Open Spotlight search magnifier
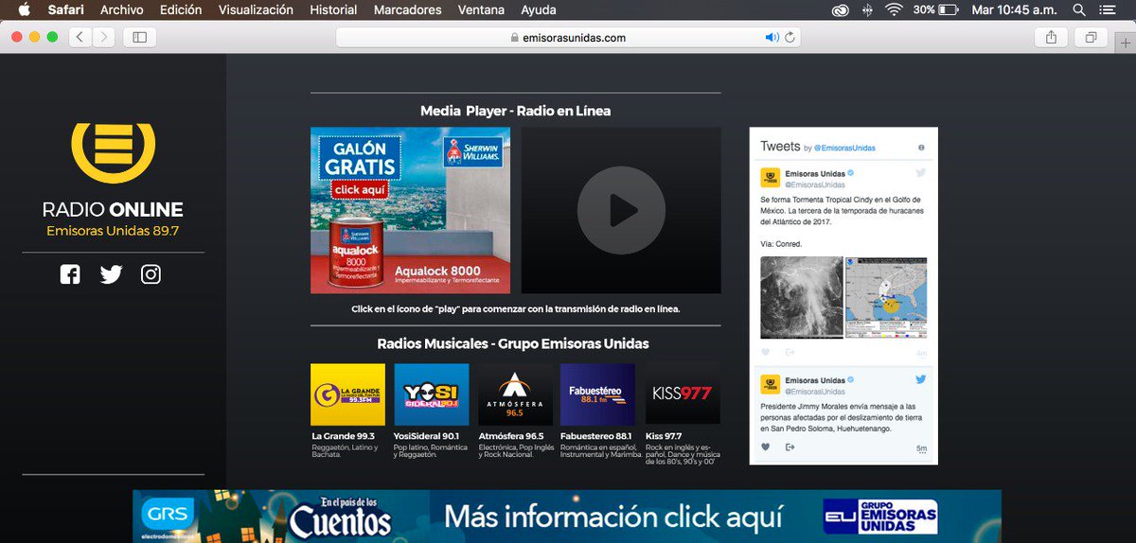 [1078, 9]
